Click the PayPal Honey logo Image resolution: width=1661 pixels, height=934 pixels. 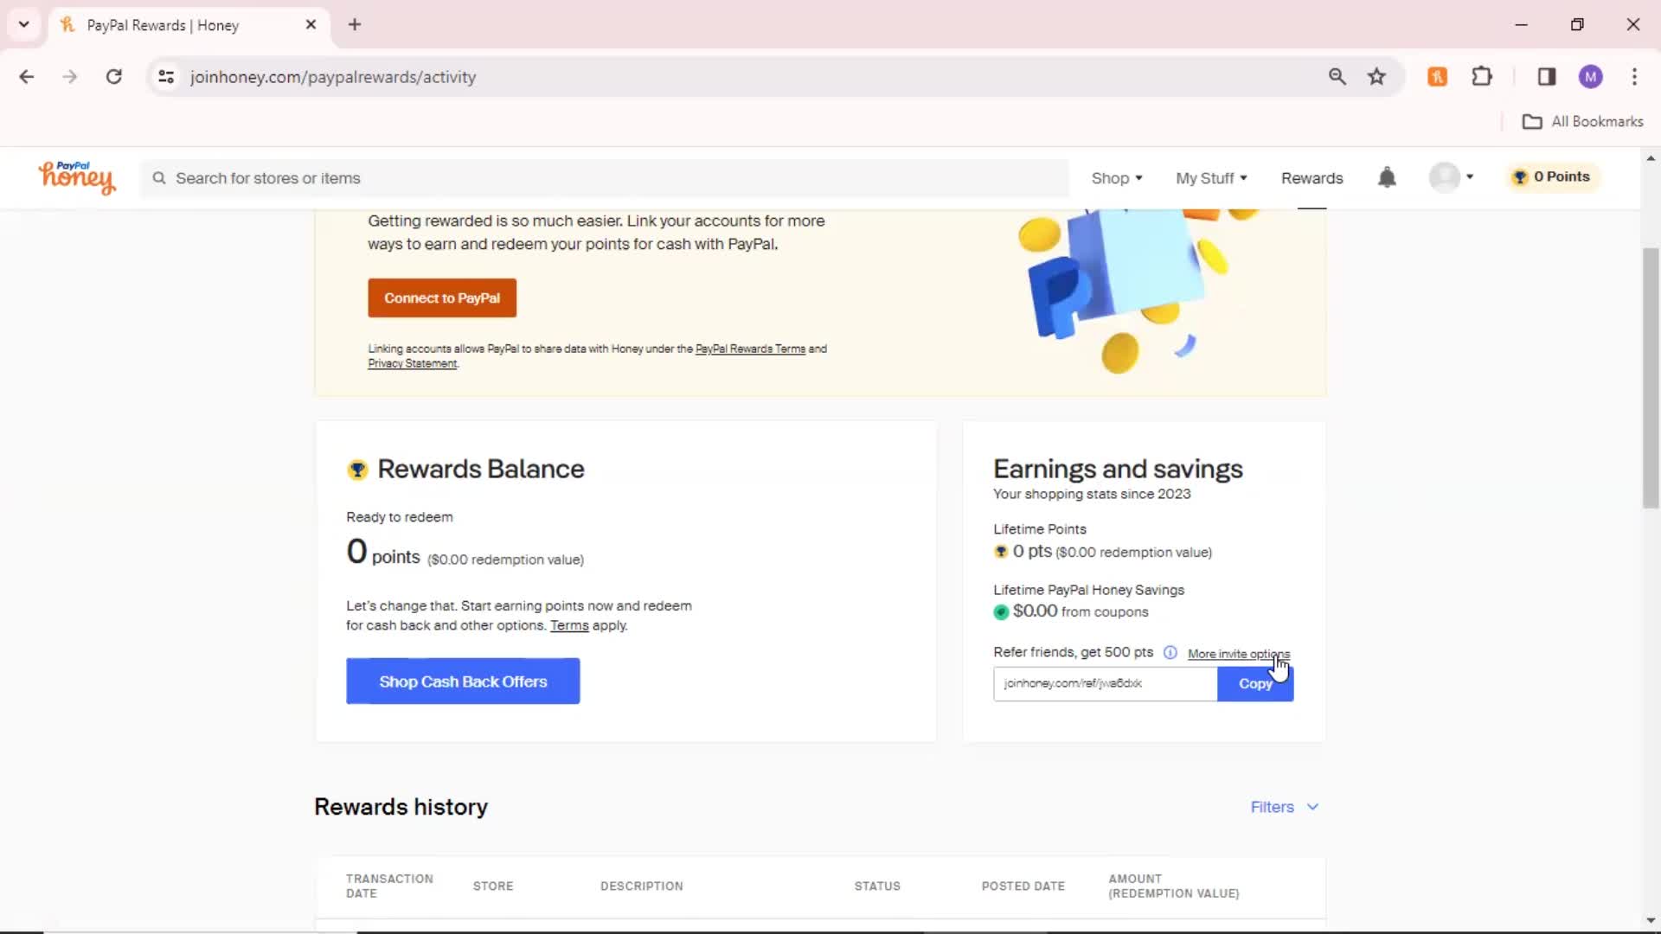point(76,177)
